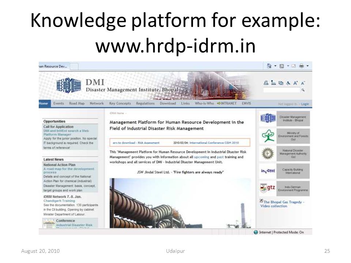Open 'International Conference CIDM 2010' link
The image size is (351, 263).
tap(214, 143)
